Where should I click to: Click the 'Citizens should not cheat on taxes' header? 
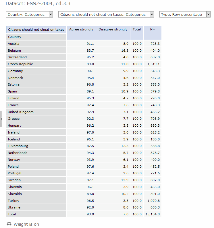[36, 30]
